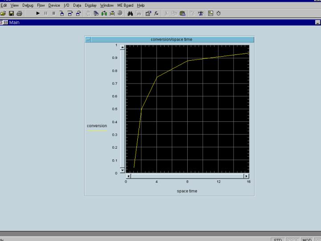This screenshot has width=321, height=241.
Task: Open the conversion/space time object menu button
Action: (x=88, y=39)
